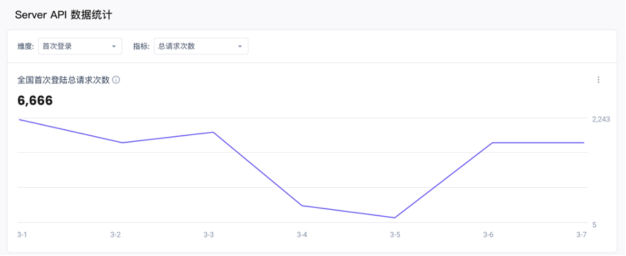This screenshot has width=626, height=256.
Task: Click the 全国首次登陆总请求次数 chart title
Action: point(63,80)
